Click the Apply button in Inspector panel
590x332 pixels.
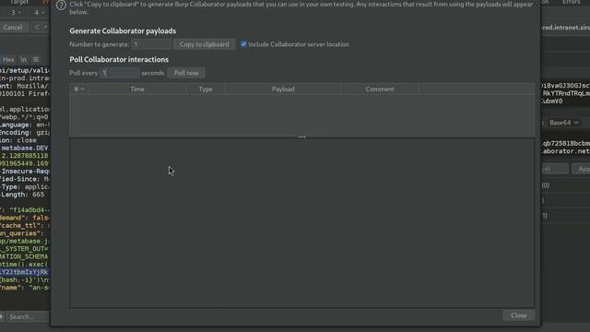[582, 169]
